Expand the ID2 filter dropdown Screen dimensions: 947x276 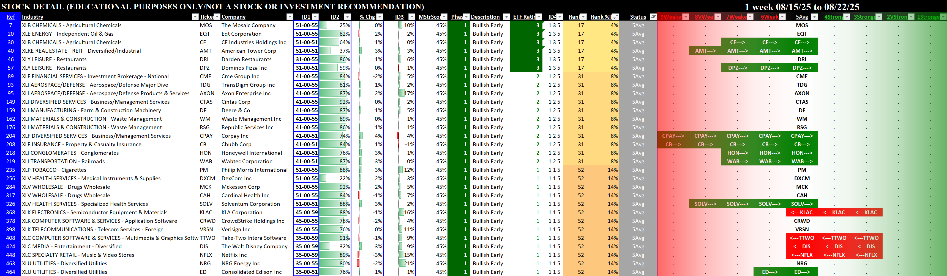coord(347,17)
